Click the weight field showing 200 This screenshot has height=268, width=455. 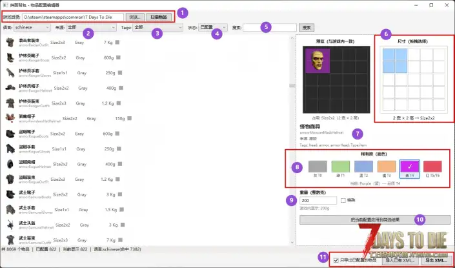(x=318, y=200)
